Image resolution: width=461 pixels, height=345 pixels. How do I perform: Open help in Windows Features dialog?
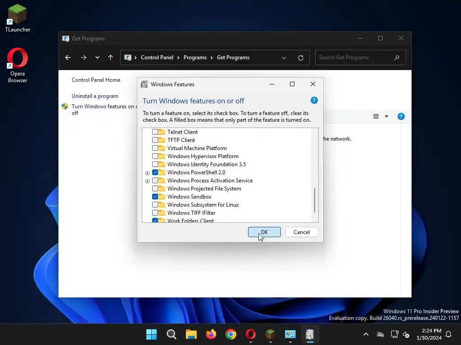(314, 100)
